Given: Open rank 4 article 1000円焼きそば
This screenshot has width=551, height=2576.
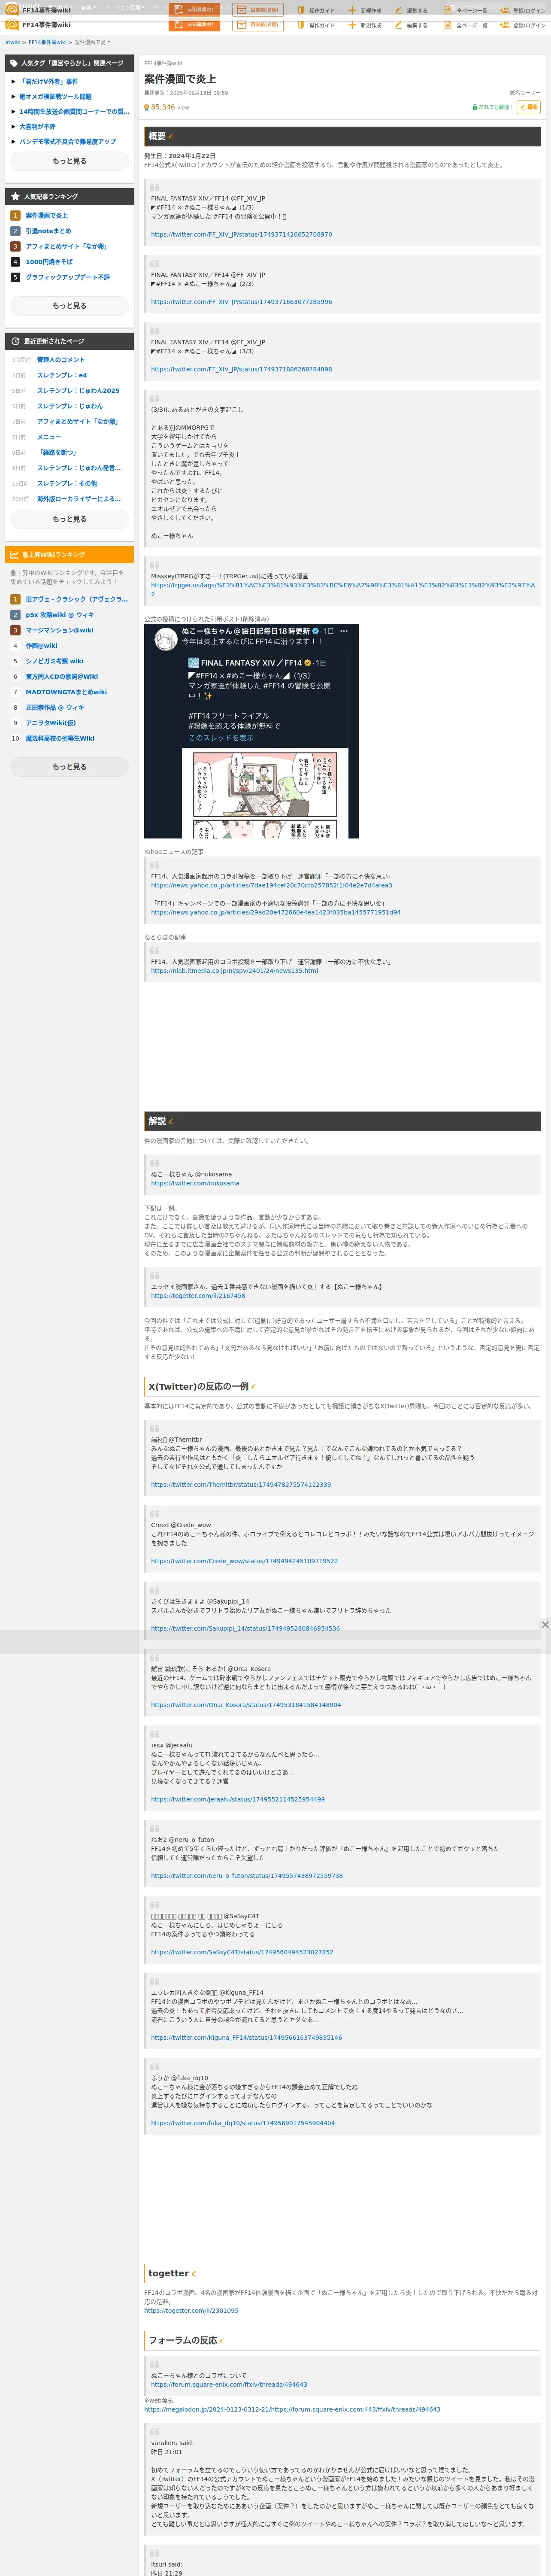Looking at the screenshot, I should [49, 262].
